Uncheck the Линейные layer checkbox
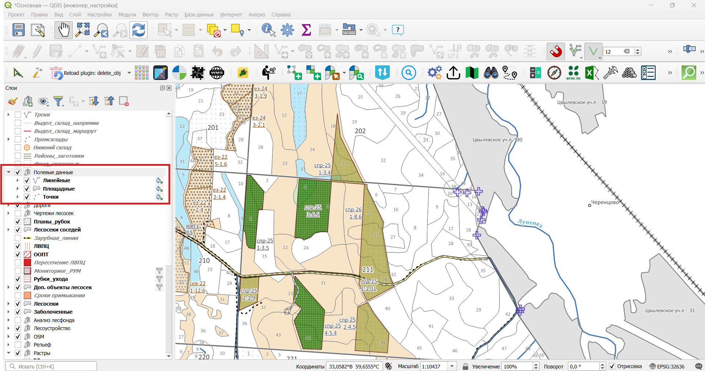705x371 pixels. pos(27,180)
